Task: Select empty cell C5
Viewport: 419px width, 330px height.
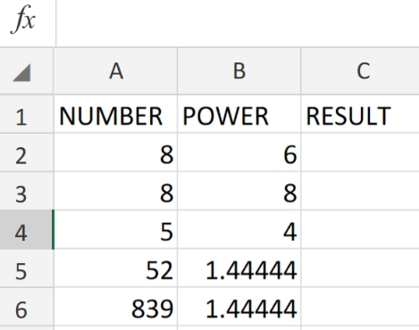Action: pyautogui.click(x=360, y=268)
